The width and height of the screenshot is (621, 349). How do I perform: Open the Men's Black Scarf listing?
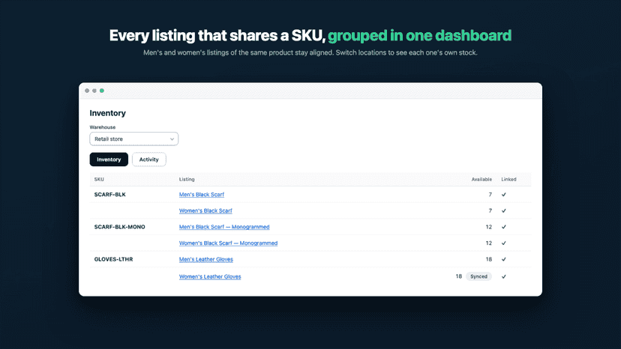[x=202, y=194]
